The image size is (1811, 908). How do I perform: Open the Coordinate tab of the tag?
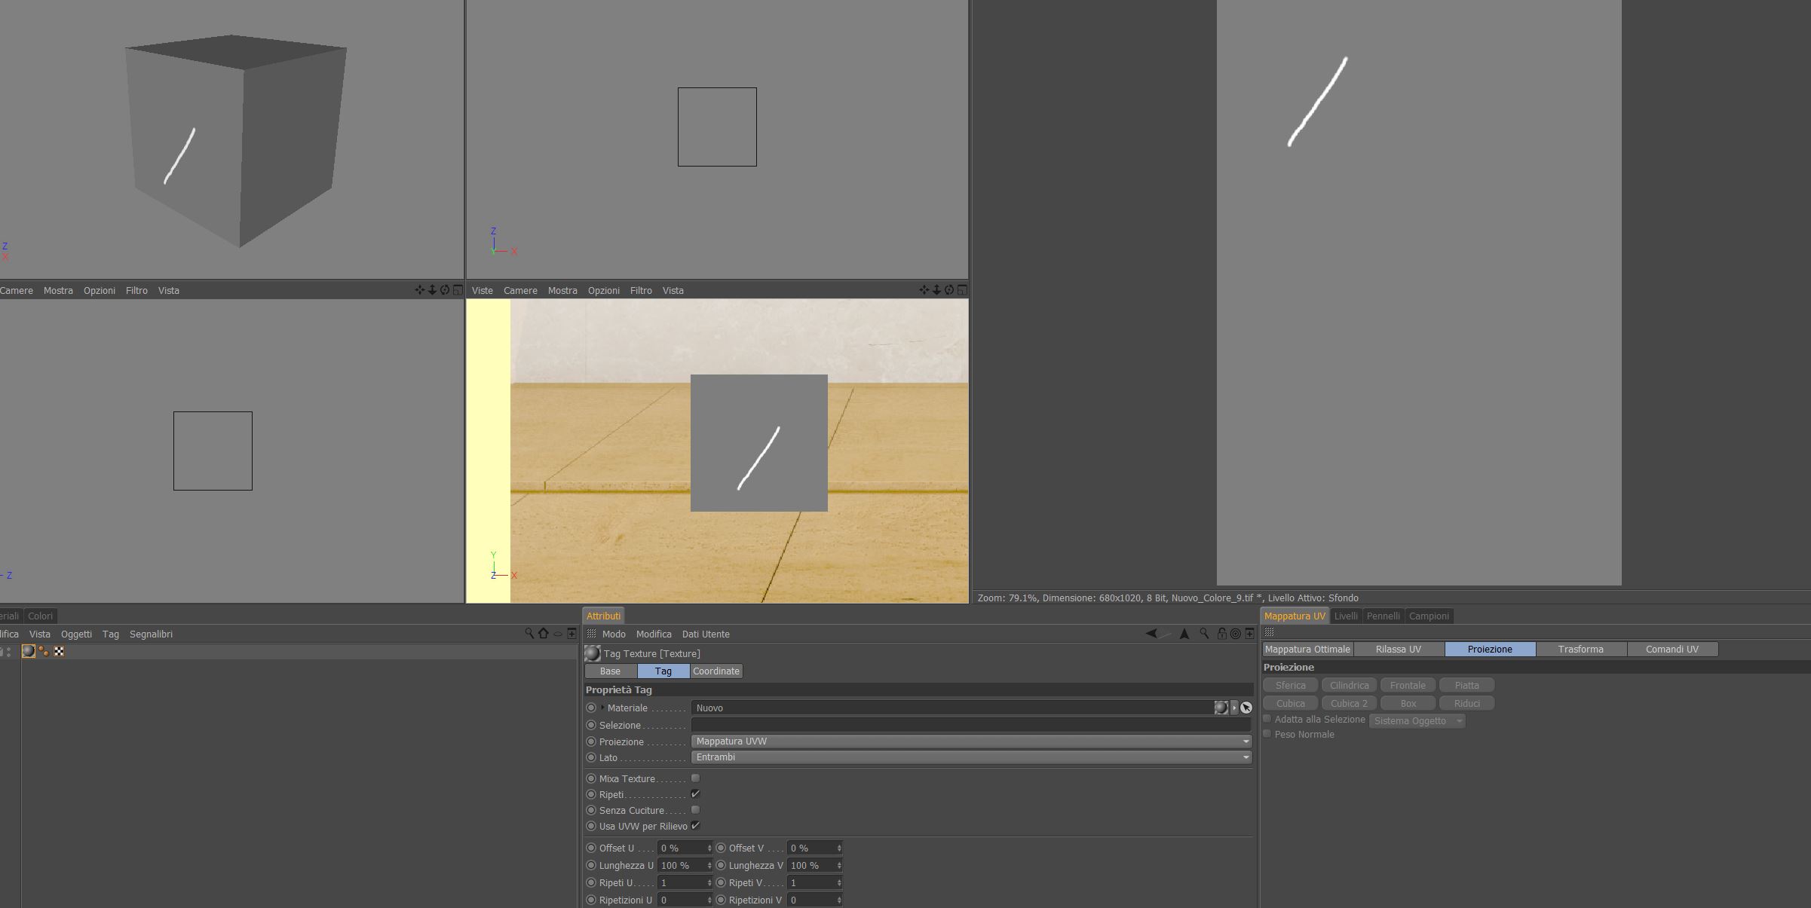tap(716, 671)
